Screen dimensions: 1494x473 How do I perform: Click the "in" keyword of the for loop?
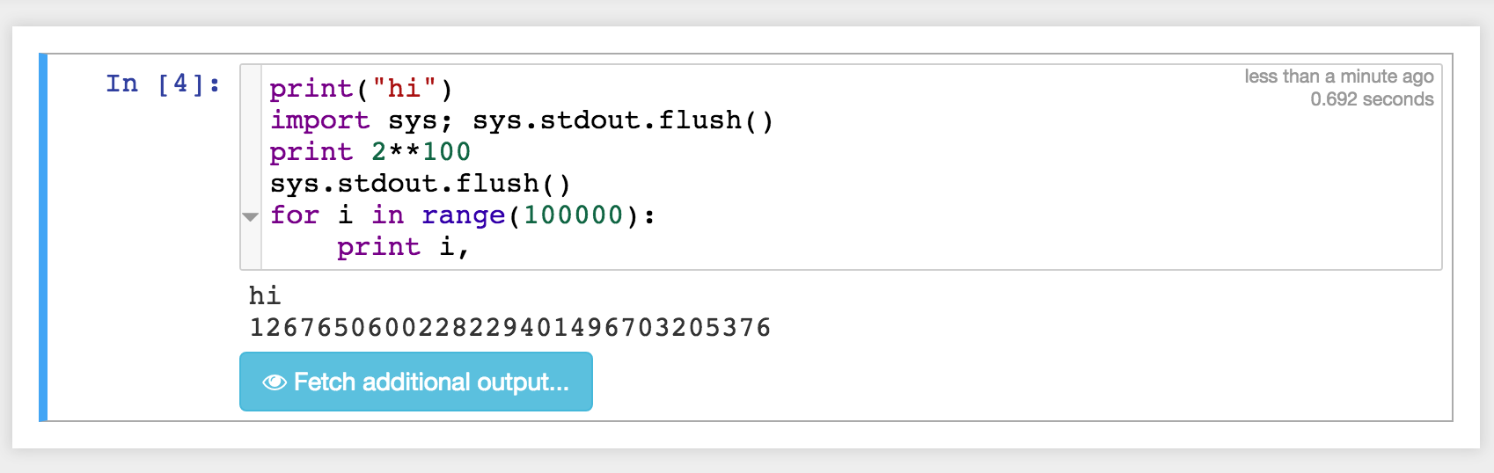click(x=387, y=215)
